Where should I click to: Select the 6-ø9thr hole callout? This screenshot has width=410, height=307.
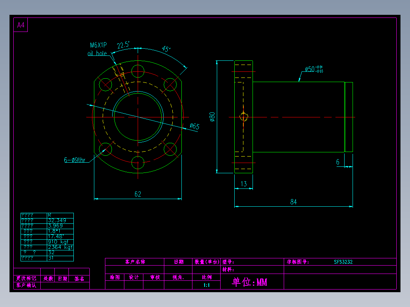[x=75, y=160]
